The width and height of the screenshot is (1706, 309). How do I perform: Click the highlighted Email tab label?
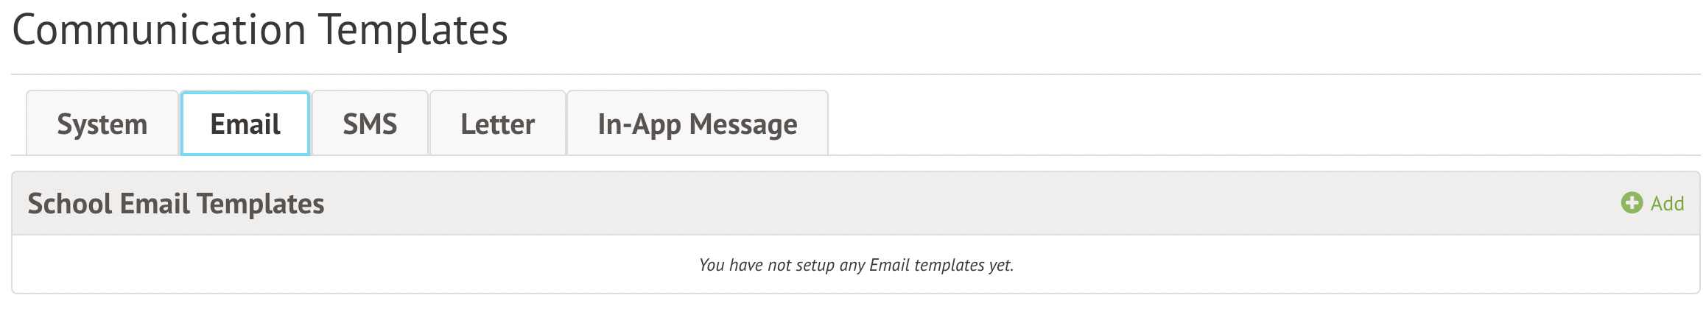coord(245,124)
